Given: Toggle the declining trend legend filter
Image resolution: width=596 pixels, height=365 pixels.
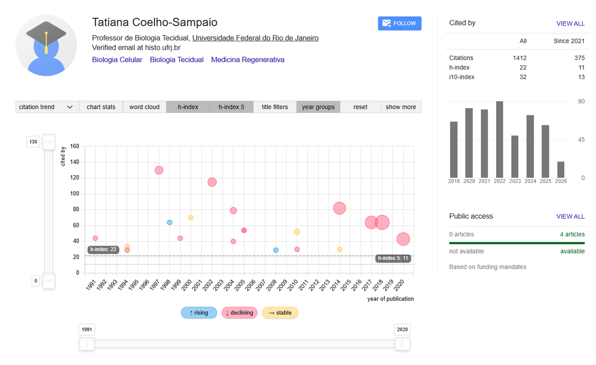Looking at the screenshot, I should tap(239, 313).
